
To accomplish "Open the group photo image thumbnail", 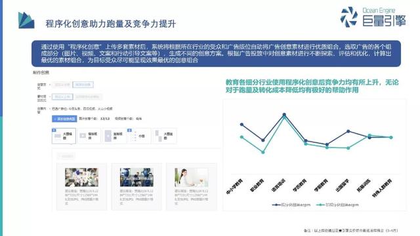I will (81, 177).
